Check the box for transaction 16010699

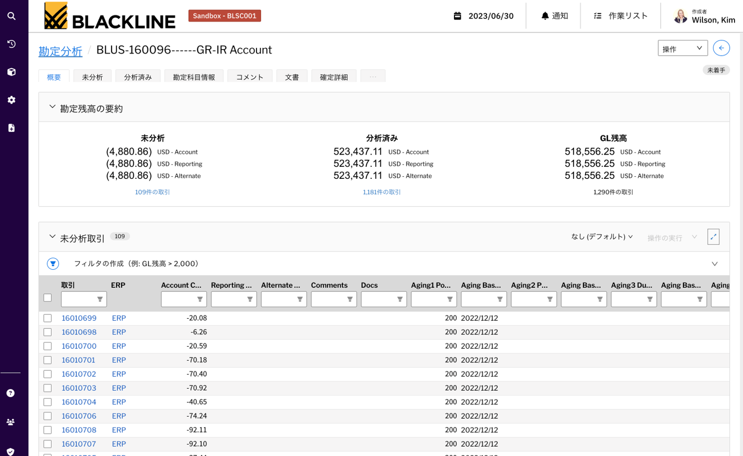tap(47, 318)
